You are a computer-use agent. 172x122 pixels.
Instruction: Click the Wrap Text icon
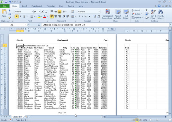[x=73, y=12]
